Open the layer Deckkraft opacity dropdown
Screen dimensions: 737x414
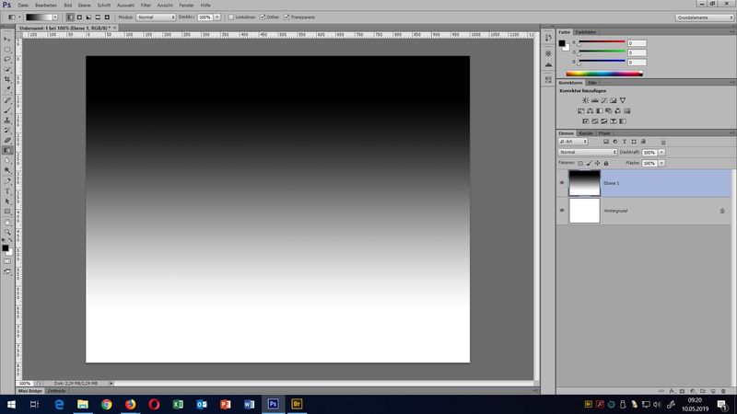click(x=662, y=152)
